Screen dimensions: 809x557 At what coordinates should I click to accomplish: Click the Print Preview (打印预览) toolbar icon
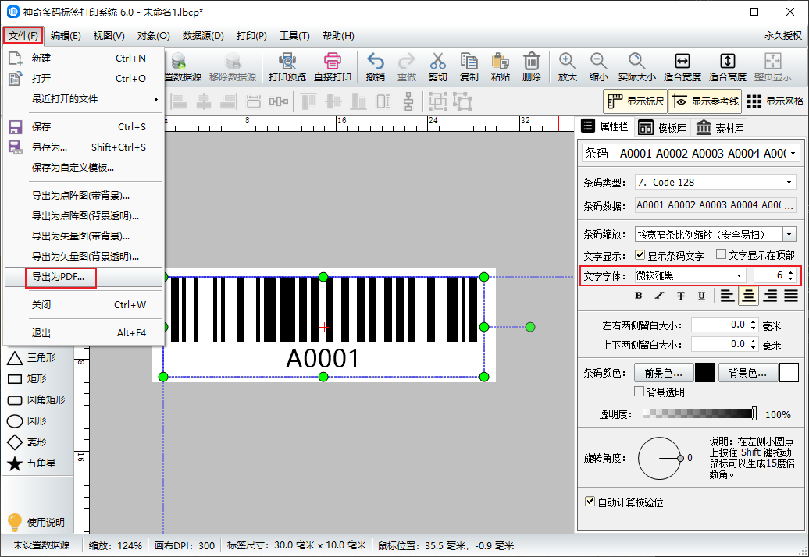coord(287,67)
